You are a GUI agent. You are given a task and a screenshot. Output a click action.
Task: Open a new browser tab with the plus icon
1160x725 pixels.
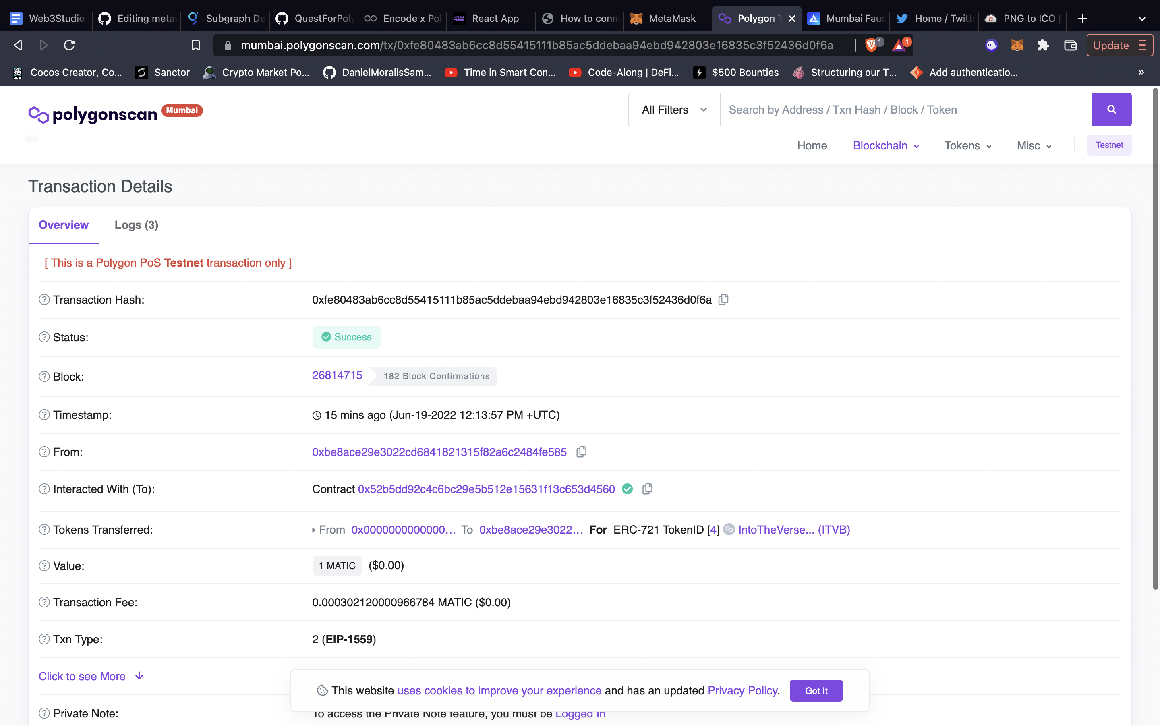(1082, 18)
